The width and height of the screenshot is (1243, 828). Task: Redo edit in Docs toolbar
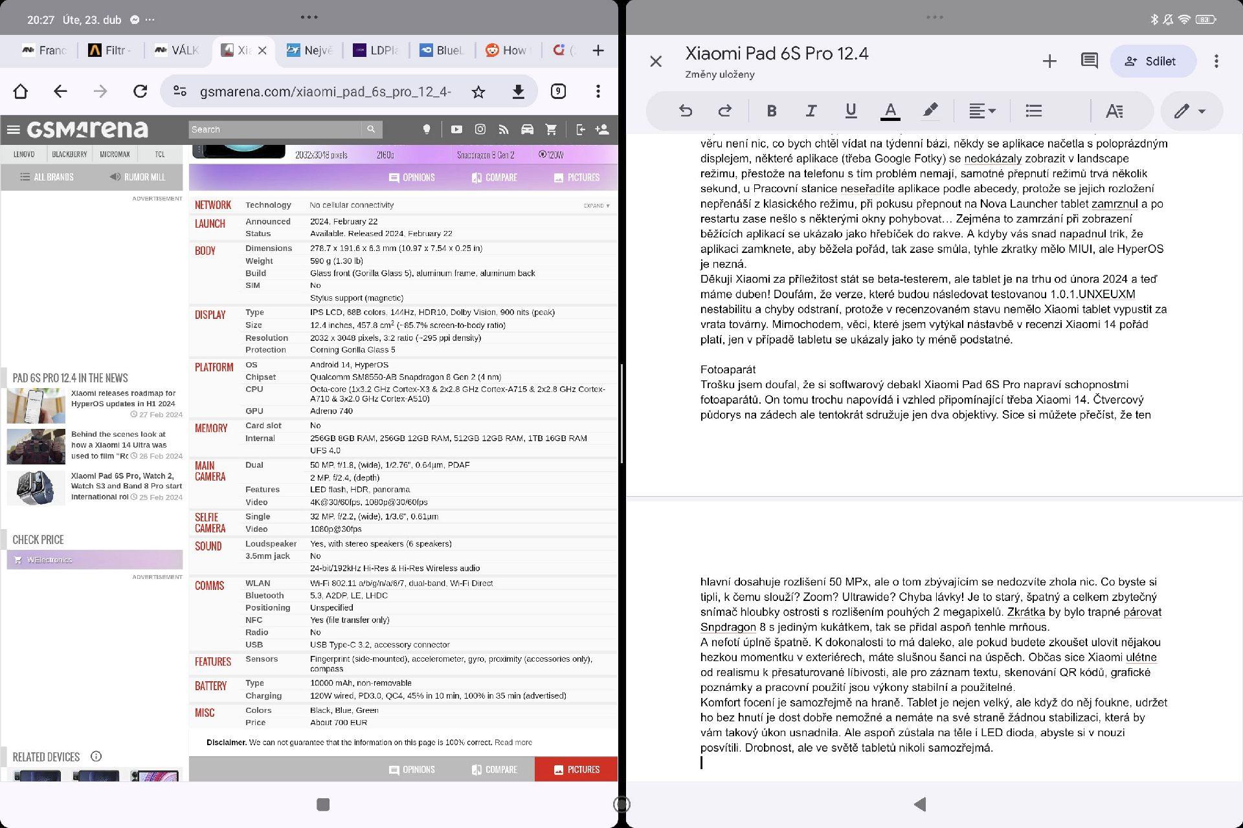coord(725,111)
